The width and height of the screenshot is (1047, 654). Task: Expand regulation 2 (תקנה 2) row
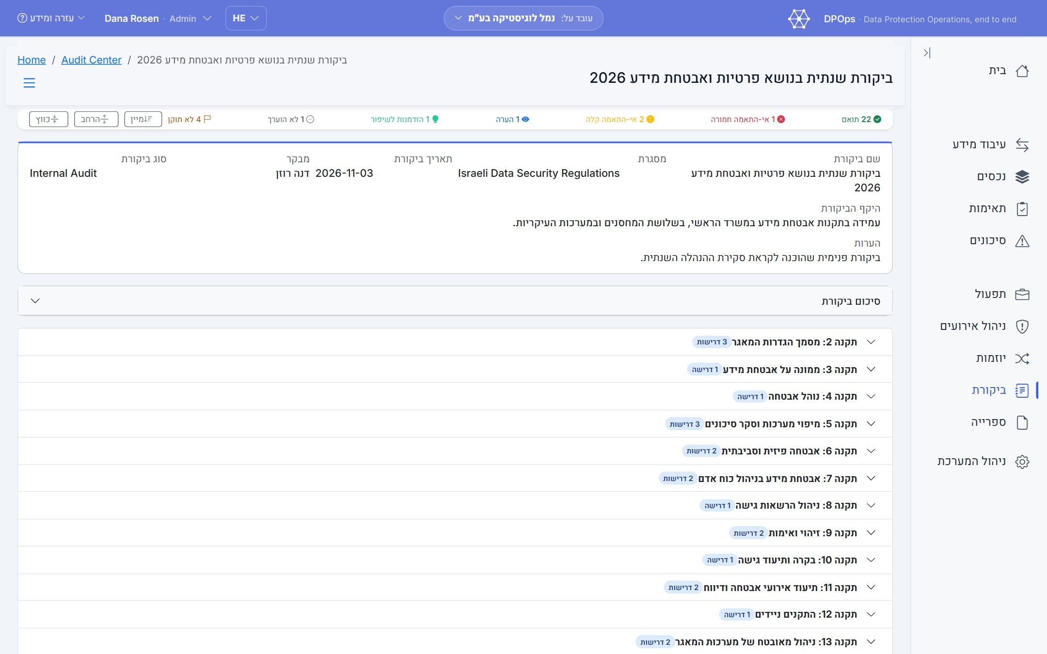[455, 342]
